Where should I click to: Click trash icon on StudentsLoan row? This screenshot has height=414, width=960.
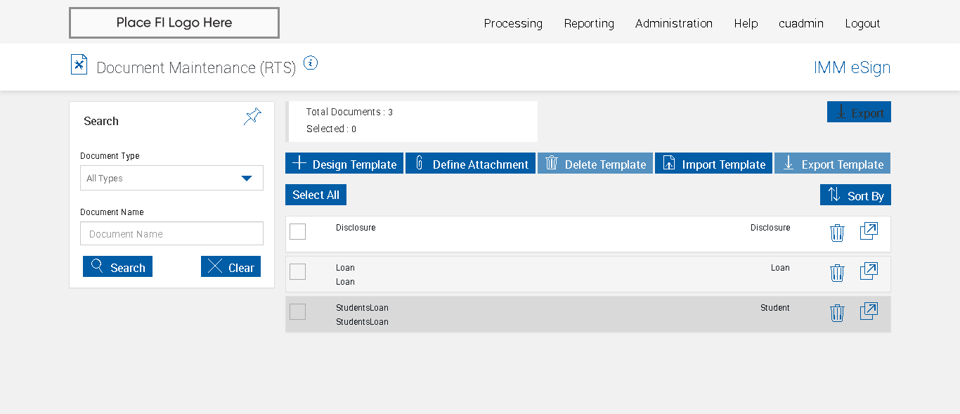click(836, 313)
